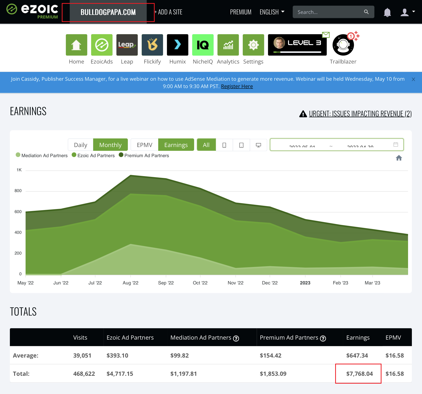422x394 pixels.
Task: Toggle Mediation Ad Partners legend series
Action: [42, 155]
